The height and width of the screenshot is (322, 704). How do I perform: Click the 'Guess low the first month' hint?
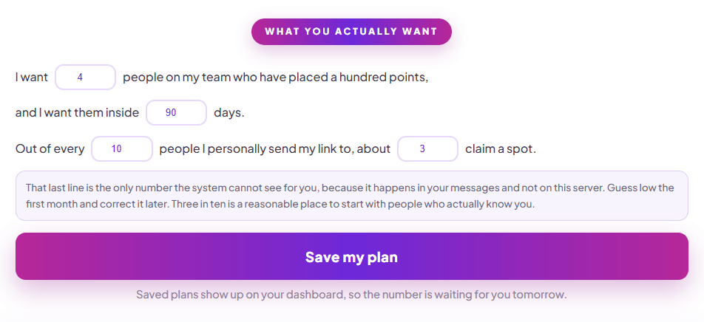pos(351,196)
